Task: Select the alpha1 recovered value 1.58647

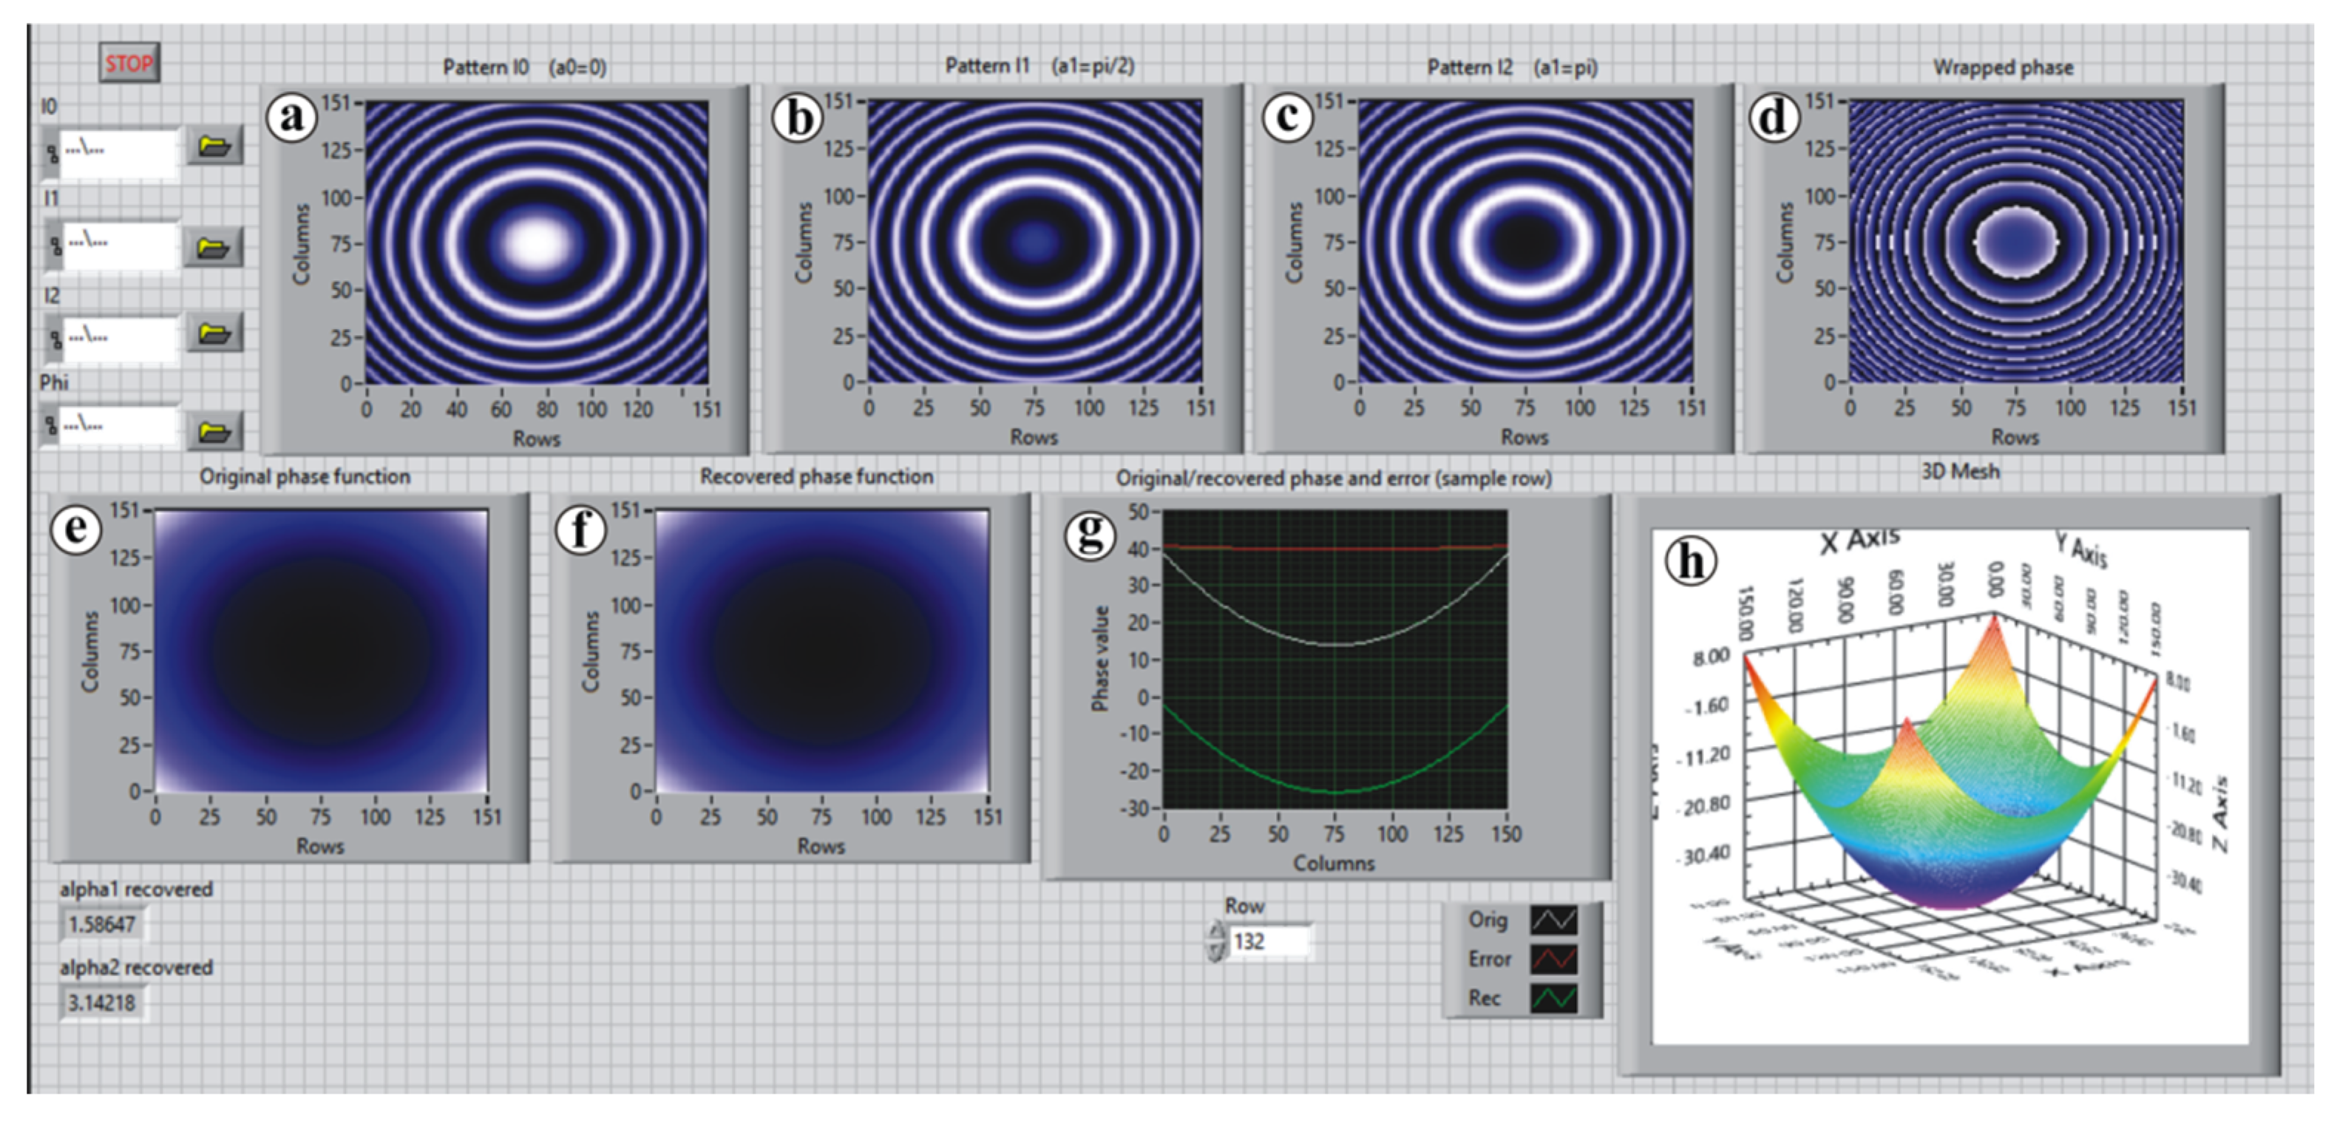Action: coord(101,924)
